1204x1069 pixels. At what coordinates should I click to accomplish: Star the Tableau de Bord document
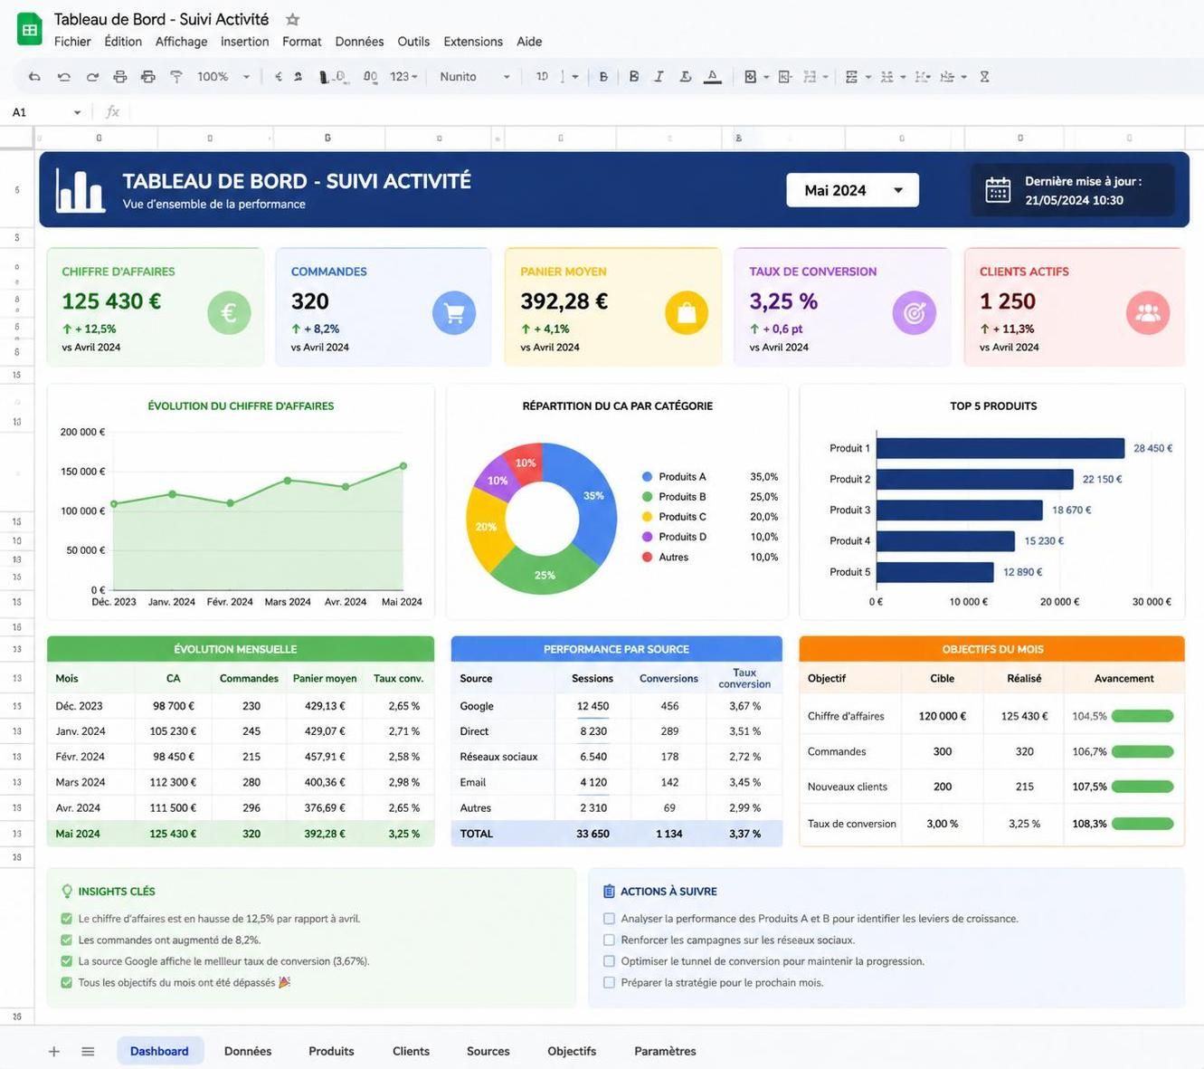(292, 19)
